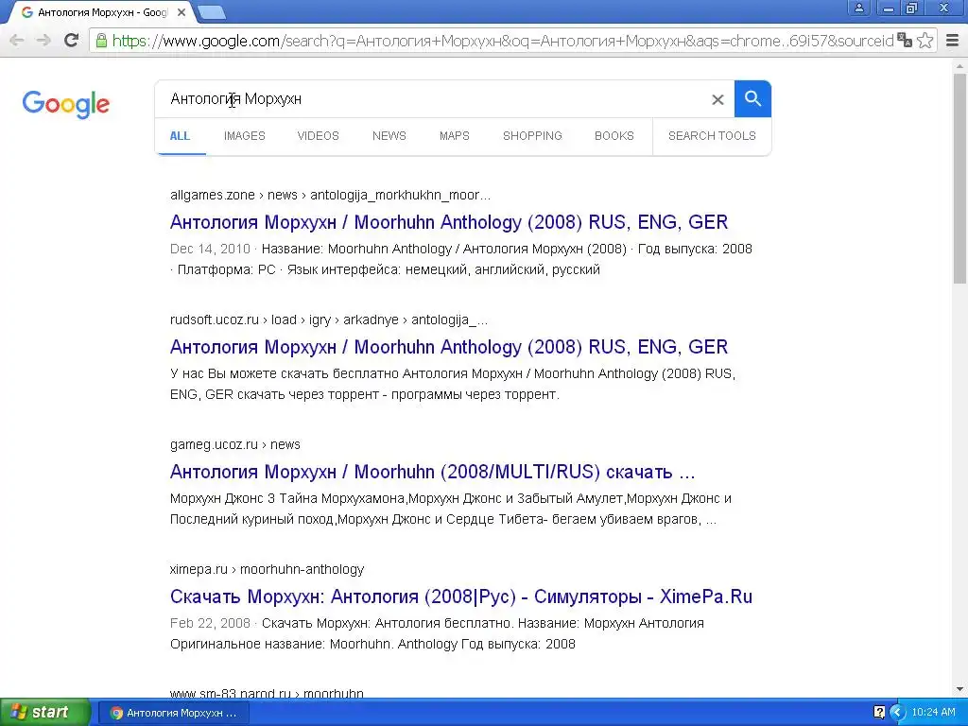Close the Антология Морхухн browser tab

pos(181,12)
